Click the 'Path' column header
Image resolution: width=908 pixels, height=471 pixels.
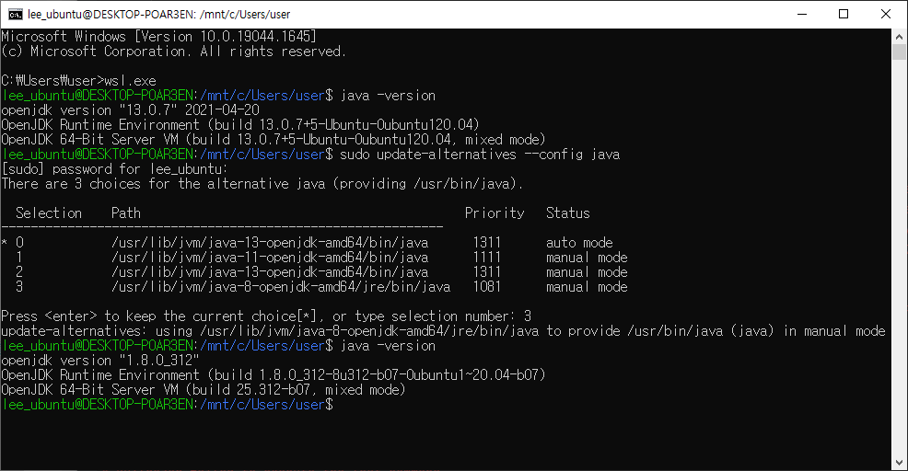(125, 213)
